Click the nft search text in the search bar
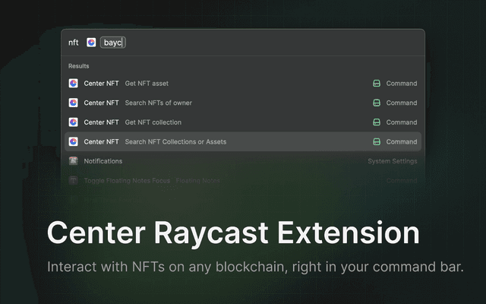Viewport: 486px width, 304px height. 74,43
